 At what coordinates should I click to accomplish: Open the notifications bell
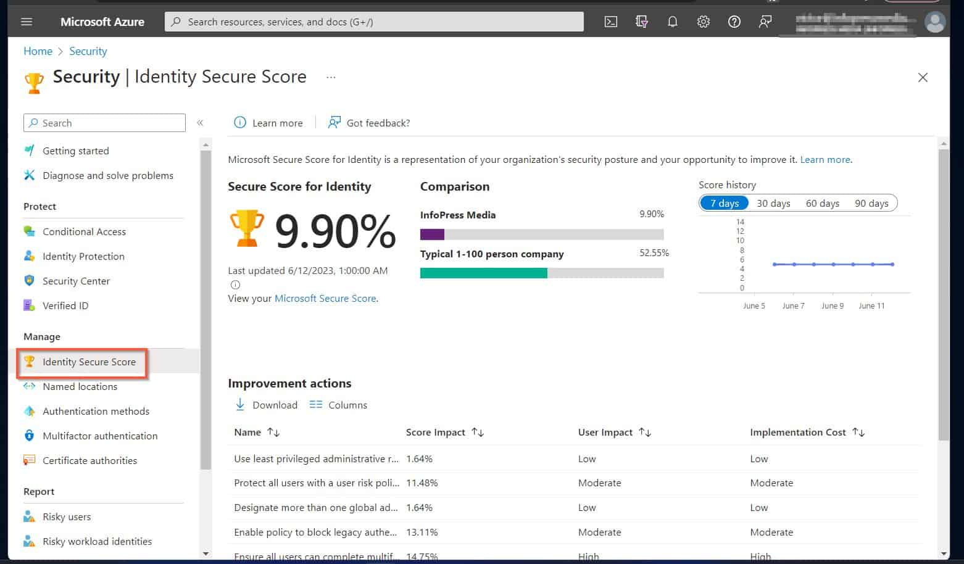[x=673, y=22]
